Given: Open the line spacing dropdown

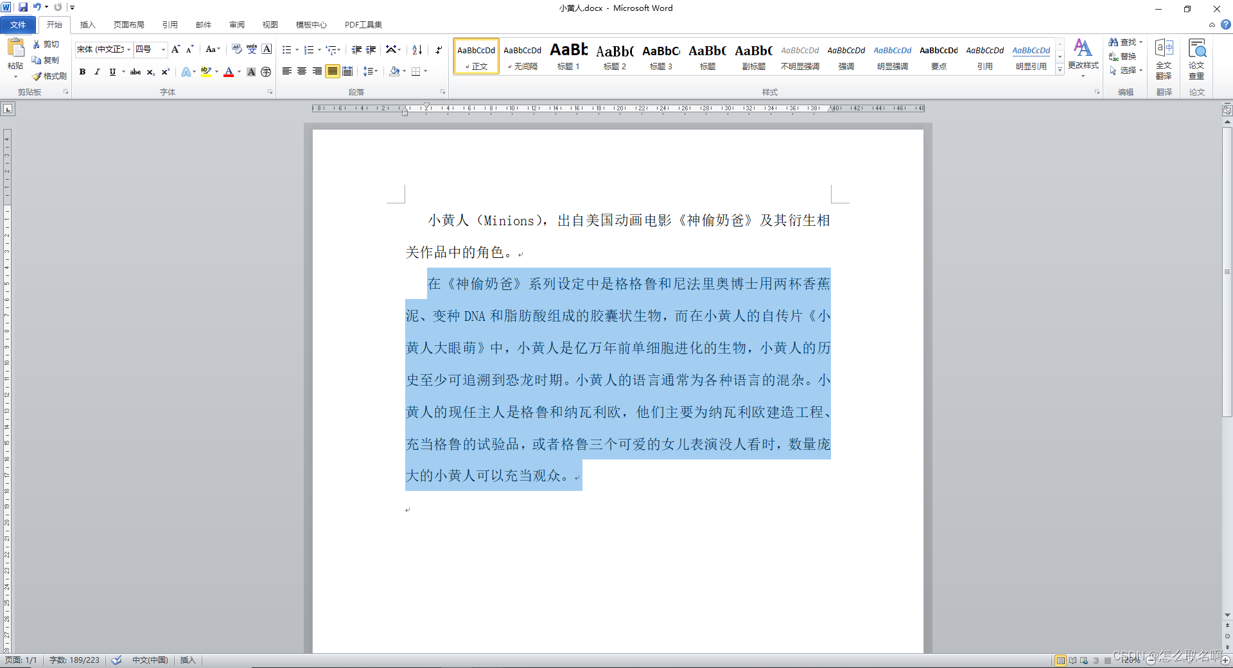Looking at the screenshot, I should point(371,71).
